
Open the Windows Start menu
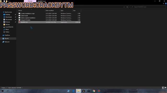2,91
